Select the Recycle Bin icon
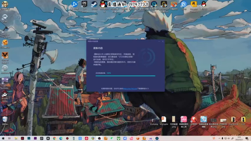Image resolution: width=251 pixels, height=141 pixels. tap(5, 121)
